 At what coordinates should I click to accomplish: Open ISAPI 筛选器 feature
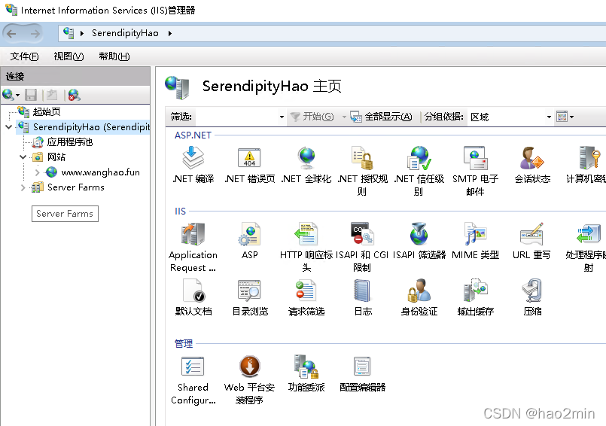pos(419,241)
